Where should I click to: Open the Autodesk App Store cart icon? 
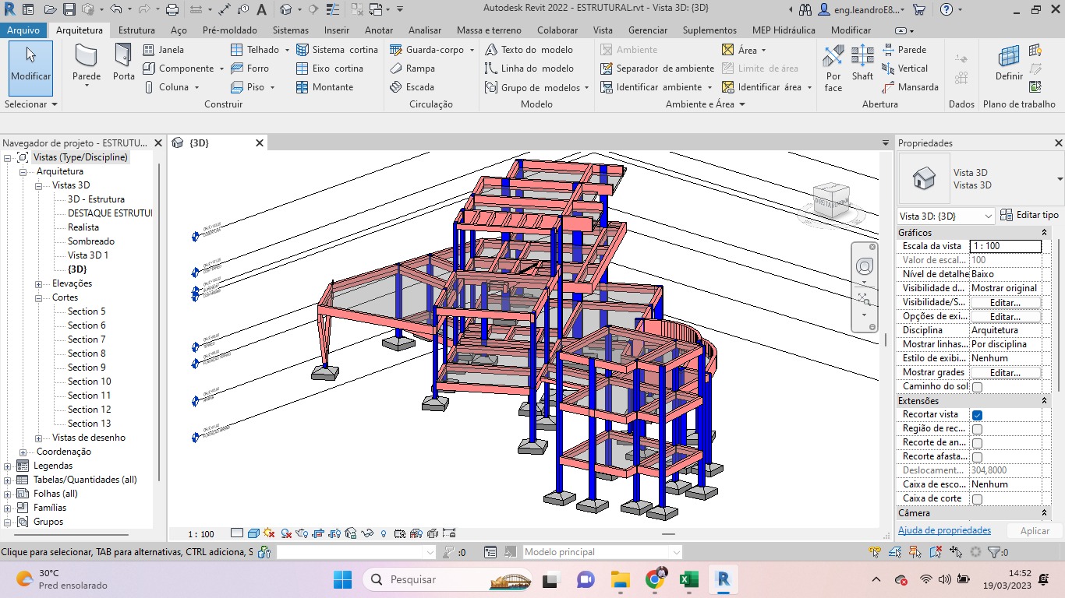[x=919, y=9]
